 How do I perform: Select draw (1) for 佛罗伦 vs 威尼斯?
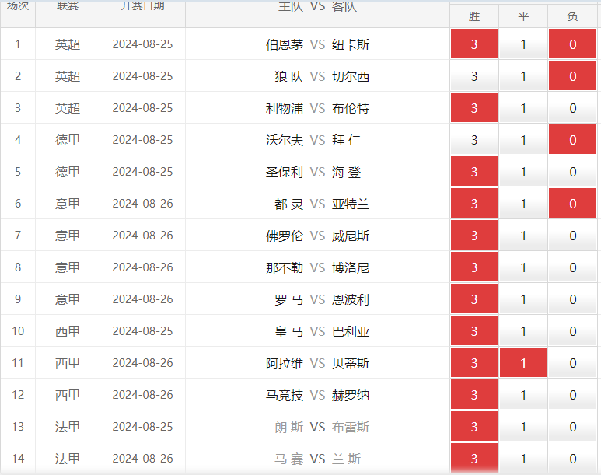(x=523, y=235)
